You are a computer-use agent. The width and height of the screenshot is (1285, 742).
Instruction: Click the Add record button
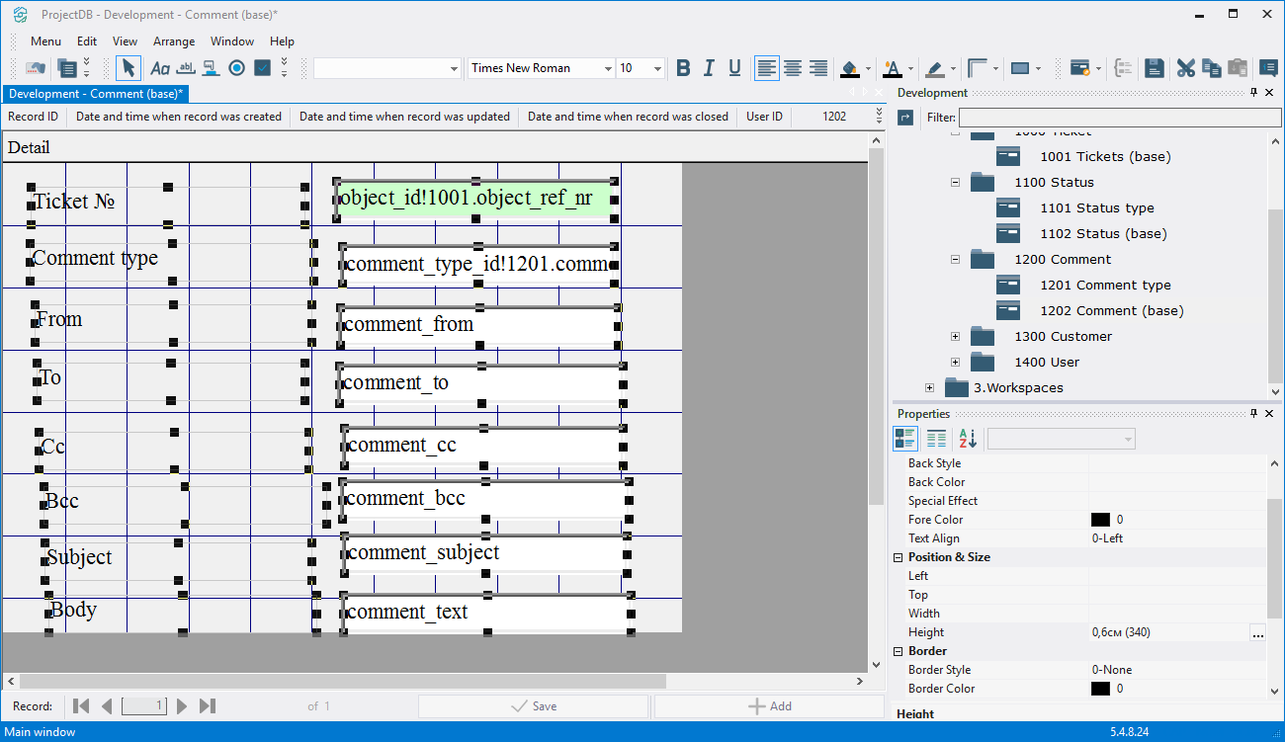pyautogui.click(x=769, y=706)
